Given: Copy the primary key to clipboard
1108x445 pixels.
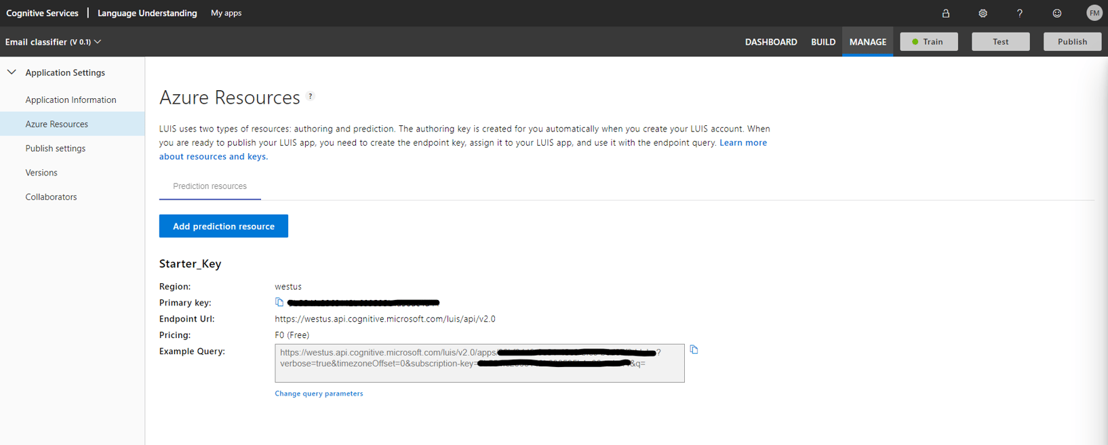Looking at the screenshot, I should [x=279, y=302].
